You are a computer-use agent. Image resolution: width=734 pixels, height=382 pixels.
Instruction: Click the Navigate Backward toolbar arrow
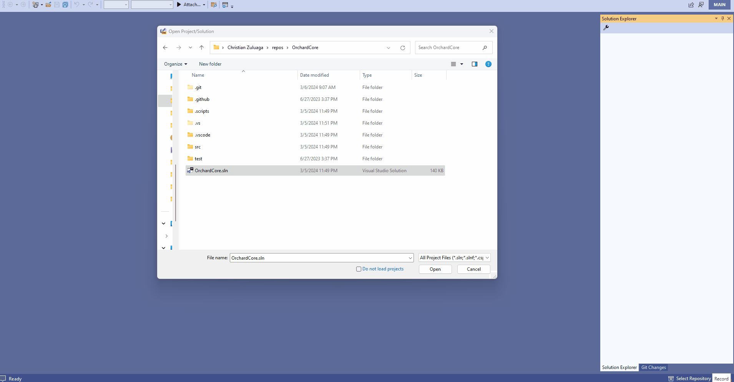pyautogui.click(x=10, y=5)
